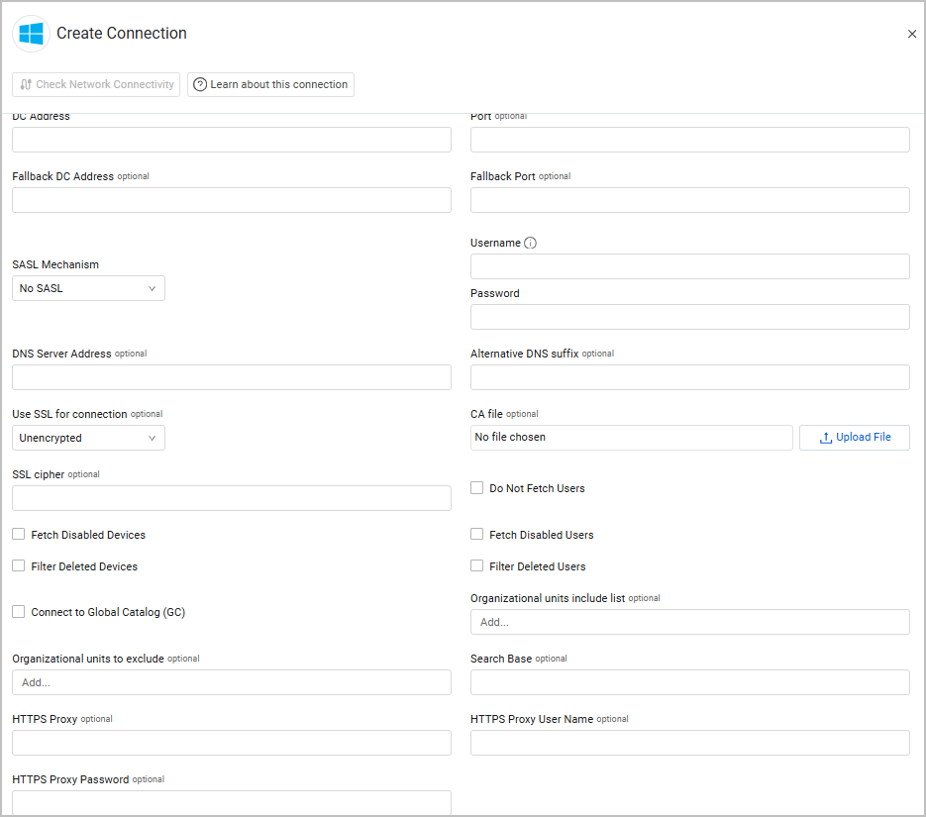Screen dimensions: 926x817
Task: Click Organizational units include list Add field
Action: (690, 622)
